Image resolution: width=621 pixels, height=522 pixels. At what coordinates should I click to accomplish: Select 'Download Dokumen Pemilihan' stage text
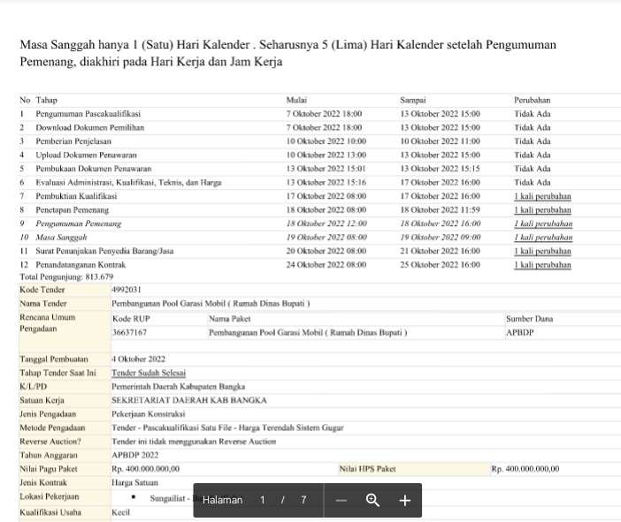tap(90, 128)
